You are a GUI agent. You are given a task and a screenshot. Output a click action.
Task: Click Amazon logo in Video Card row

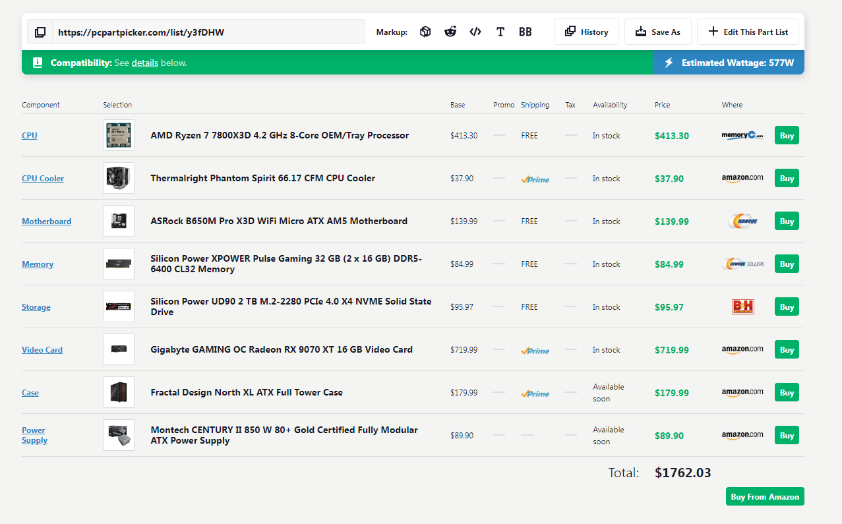pos(742,349)
